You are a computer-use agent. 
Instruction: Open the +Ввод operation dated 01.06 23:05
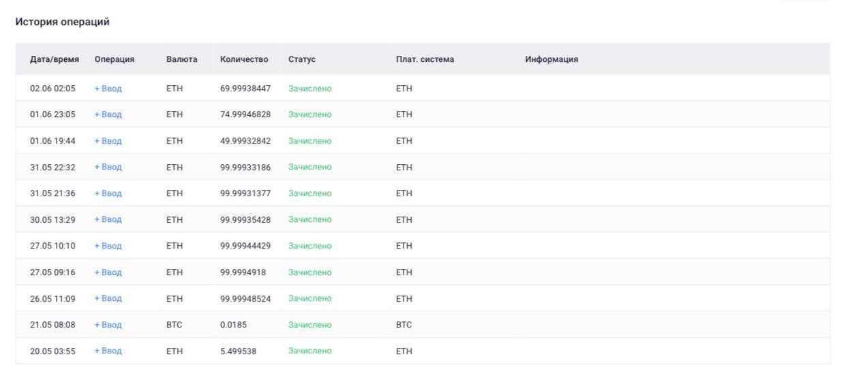point(108,114)
